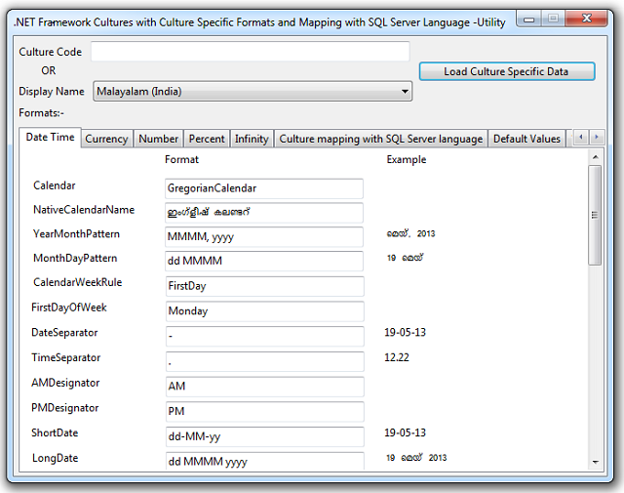The height and width of the screenshot is (493, 624).
Task: Open Culture mapping with SQL Server language tab
Action: click(381, 139)
